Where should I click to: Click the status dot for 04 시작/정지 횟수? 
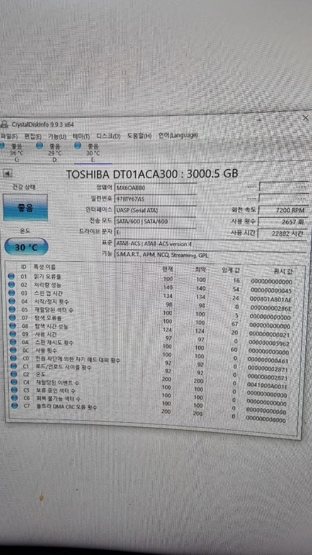[12, 301]
